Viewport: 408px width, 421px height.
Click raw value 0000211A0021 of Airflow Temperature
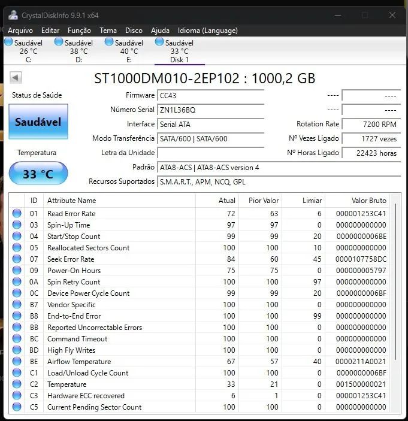click(x=361, y=362)
